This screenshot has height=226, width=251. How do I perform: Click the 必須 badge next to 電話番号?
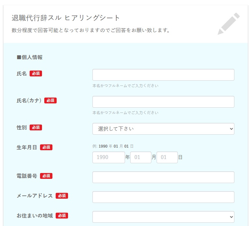(46, 176)
